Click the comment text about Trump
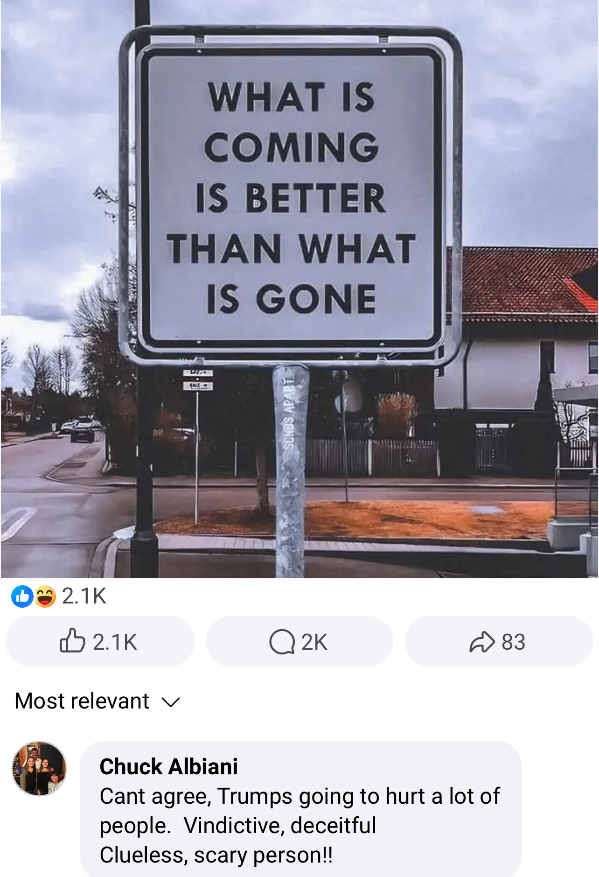 pos(299,825)
